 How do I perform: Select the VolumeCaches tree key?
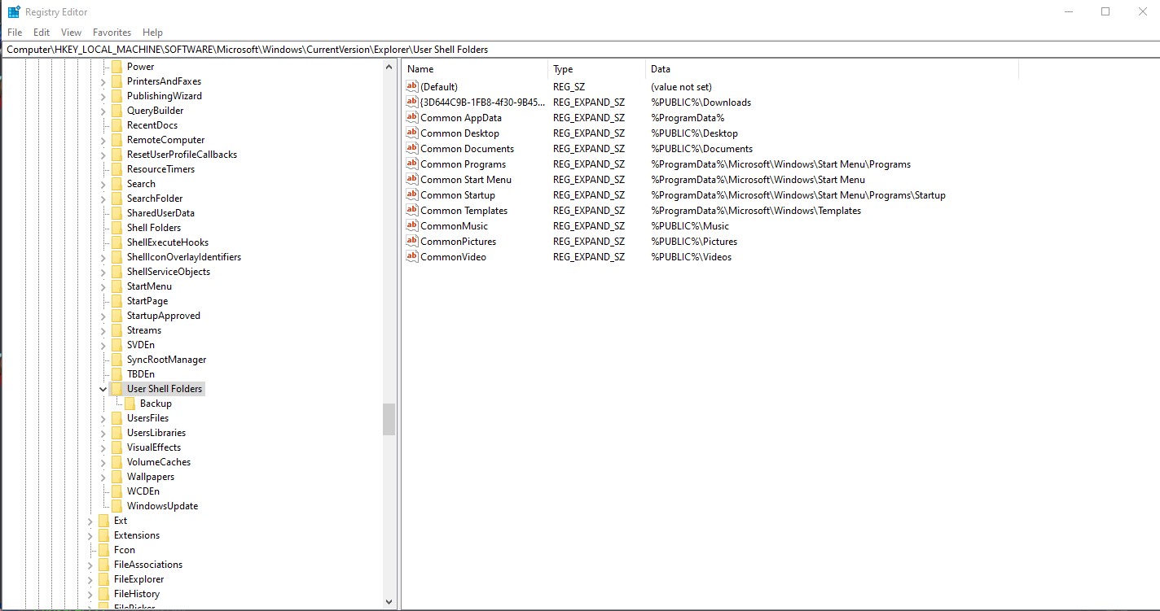[158, 462]
